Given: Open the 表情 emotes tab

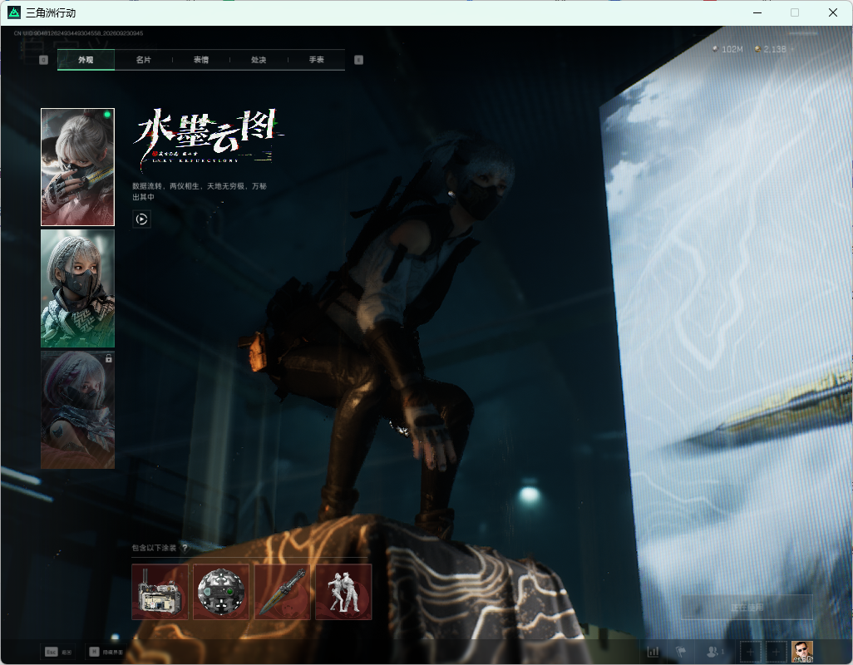Looking at the screenshot, I should click(201, 60).
